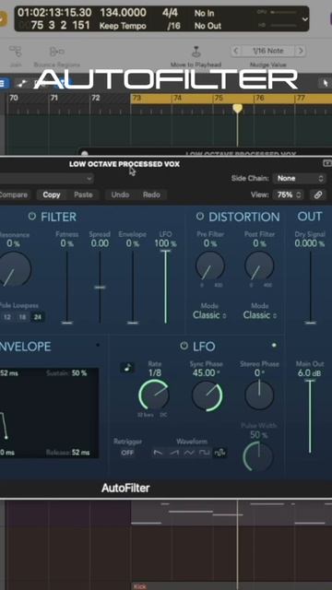Select the 18 dB filter slope
The width and height of the screenshot is (332, 590).
[22, 317]
